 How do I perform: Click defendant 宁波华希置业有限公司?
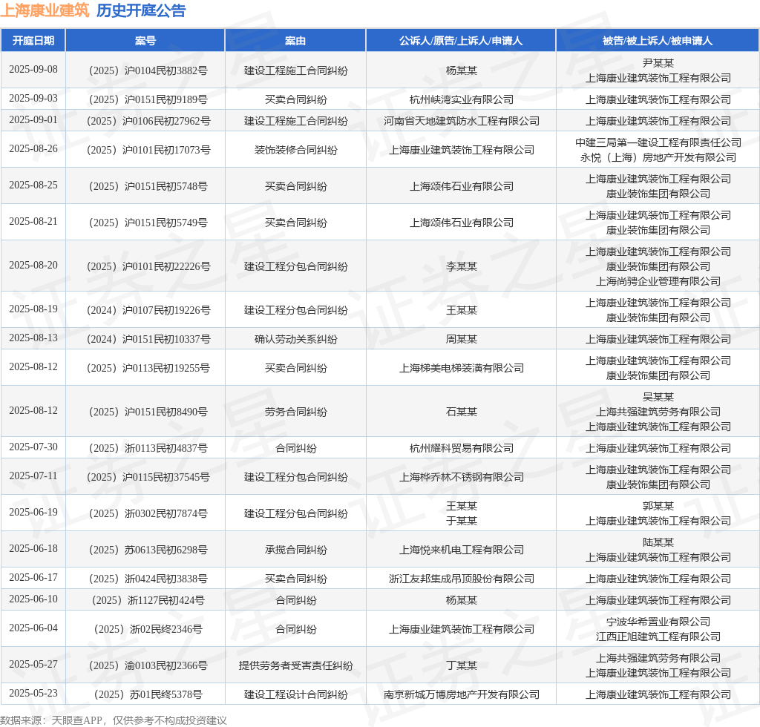658,622
